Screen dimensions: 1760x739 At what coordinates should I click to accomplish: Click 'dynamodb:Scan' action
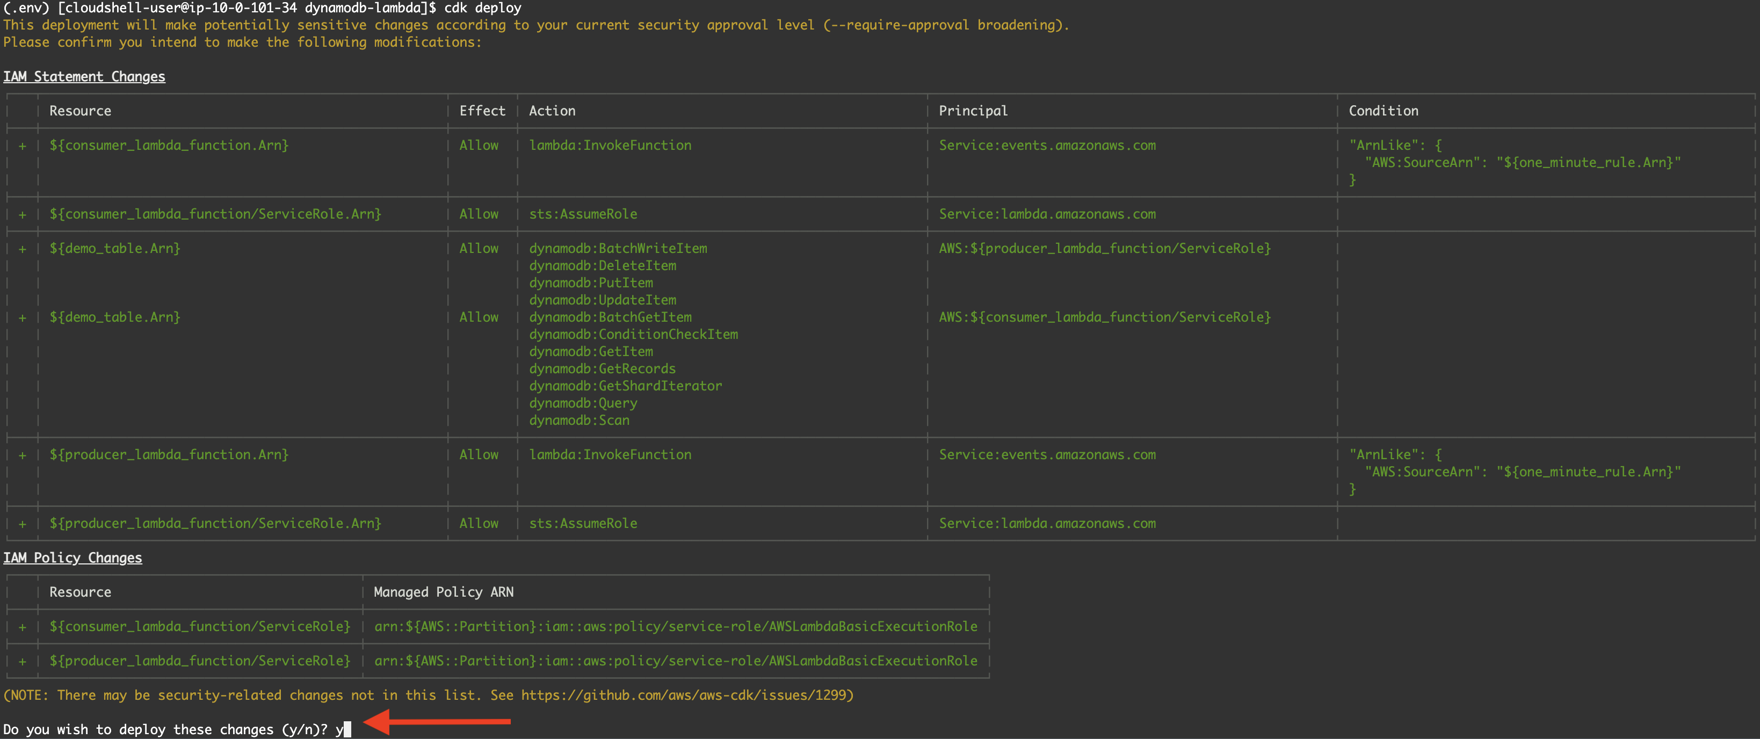[x=578, y=421]
